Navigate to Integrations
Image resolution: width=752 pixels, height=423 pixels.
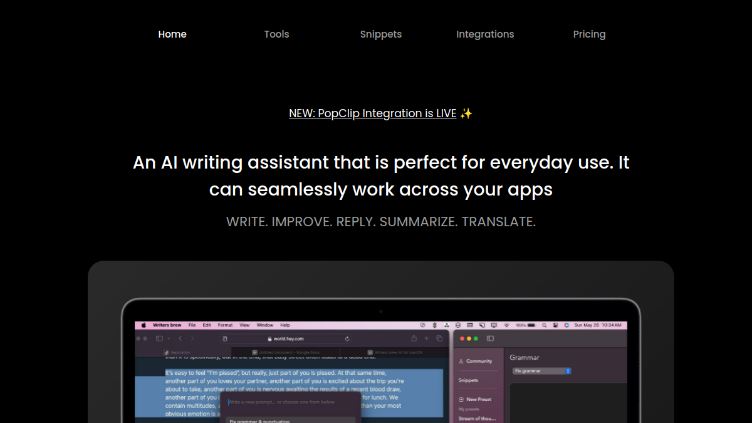[485, 34]
